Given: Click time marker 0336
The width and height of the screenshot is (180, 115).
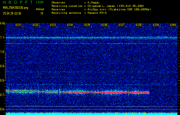Looking at the screenshot, I should click(104, 25).
